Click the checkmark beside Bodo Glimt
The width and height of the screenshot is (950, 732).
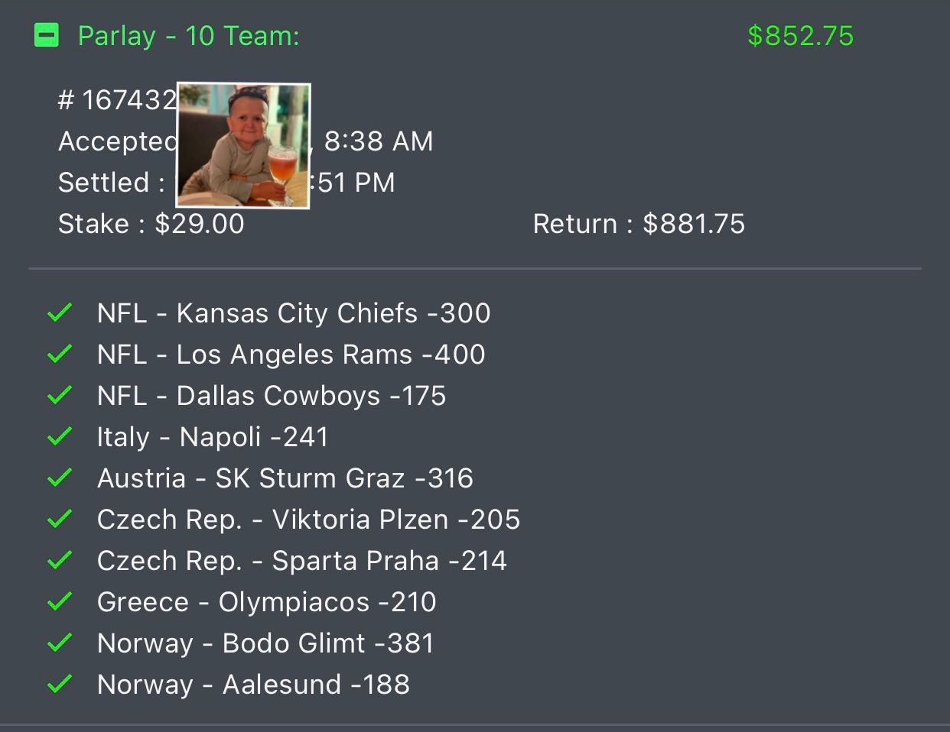pyautogui.click(x=60, y=643)
